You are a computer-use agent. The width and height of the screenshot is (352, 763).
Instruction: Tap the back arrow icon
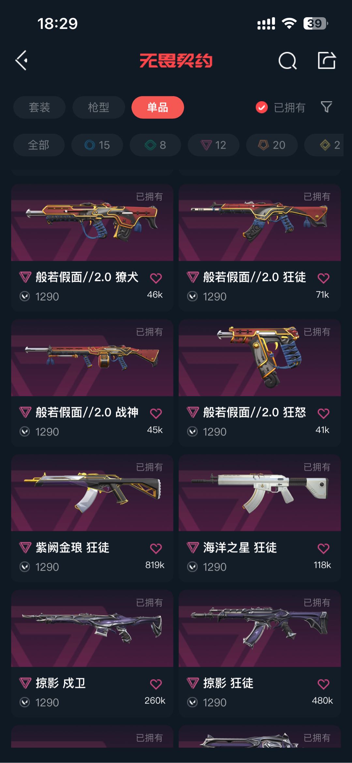click(22, 60)
